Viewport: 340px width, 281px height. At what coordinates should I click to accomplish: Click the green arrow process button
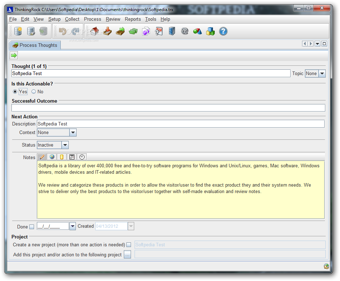pos(14,55)
